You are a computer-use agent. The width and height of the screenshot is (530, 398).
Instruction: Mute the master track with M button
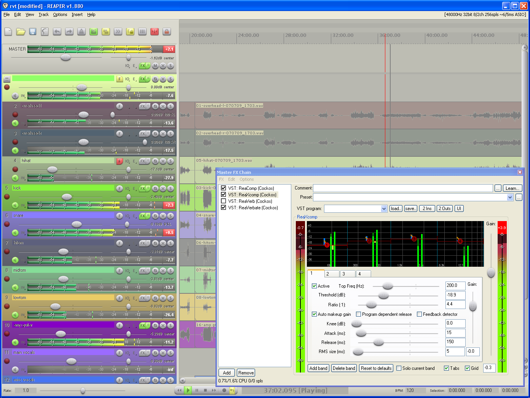[155, 66]
